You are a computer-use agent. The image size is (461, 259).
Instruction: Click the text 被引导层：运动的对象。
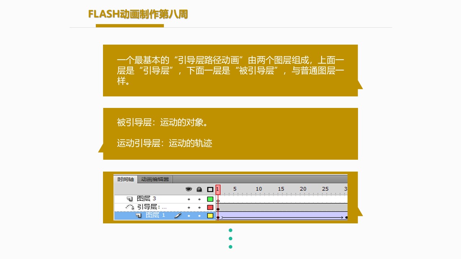pos(163,123)
